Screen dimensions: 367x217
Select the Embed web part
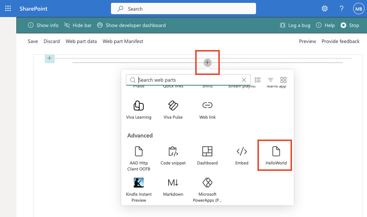242,156
